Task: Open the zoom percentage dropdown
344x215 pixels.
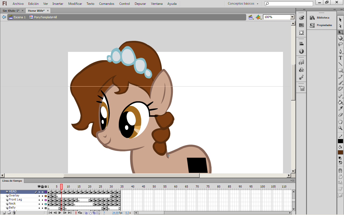Action: tap(292, 17)
